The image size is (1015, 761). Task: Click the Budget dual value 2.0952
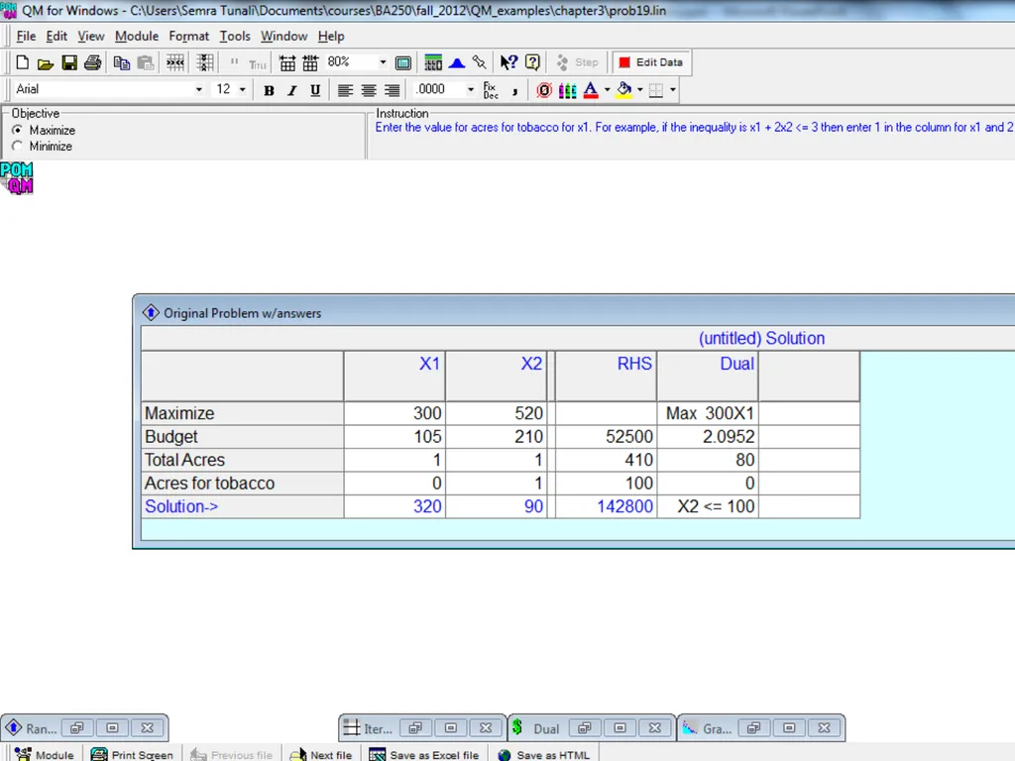pos(708,437)
